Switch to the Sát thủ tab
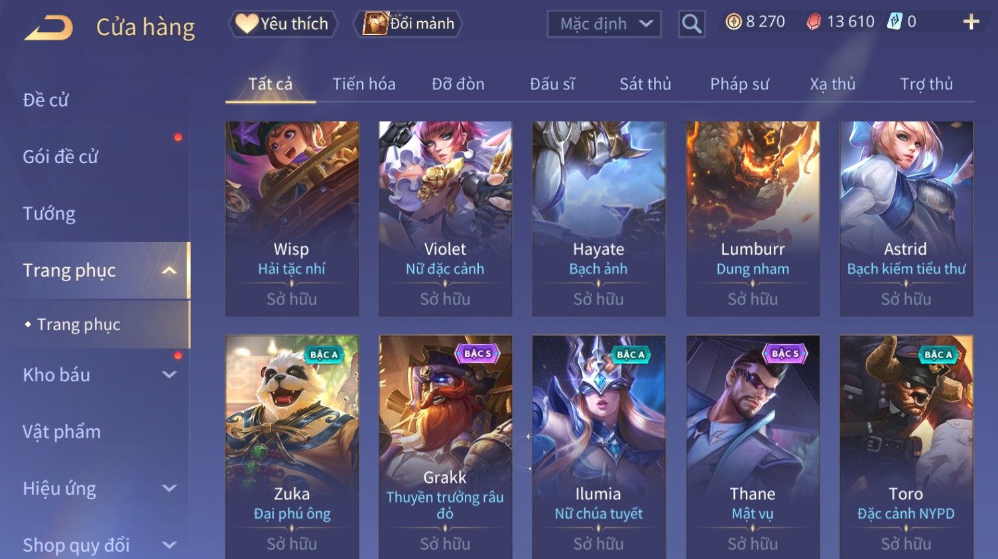 click(x=645, y=84)
